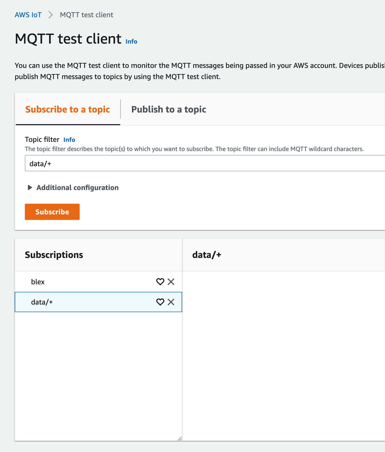Open Info link next to Topic filter
The image size is (385, 452).
69,140
